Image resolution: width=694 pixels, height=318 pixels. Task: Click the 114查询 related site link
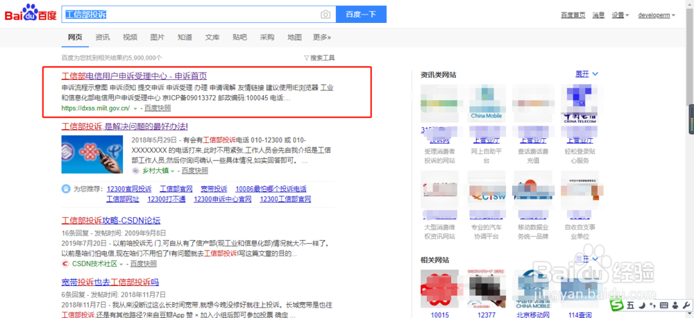tap(579, 315)
